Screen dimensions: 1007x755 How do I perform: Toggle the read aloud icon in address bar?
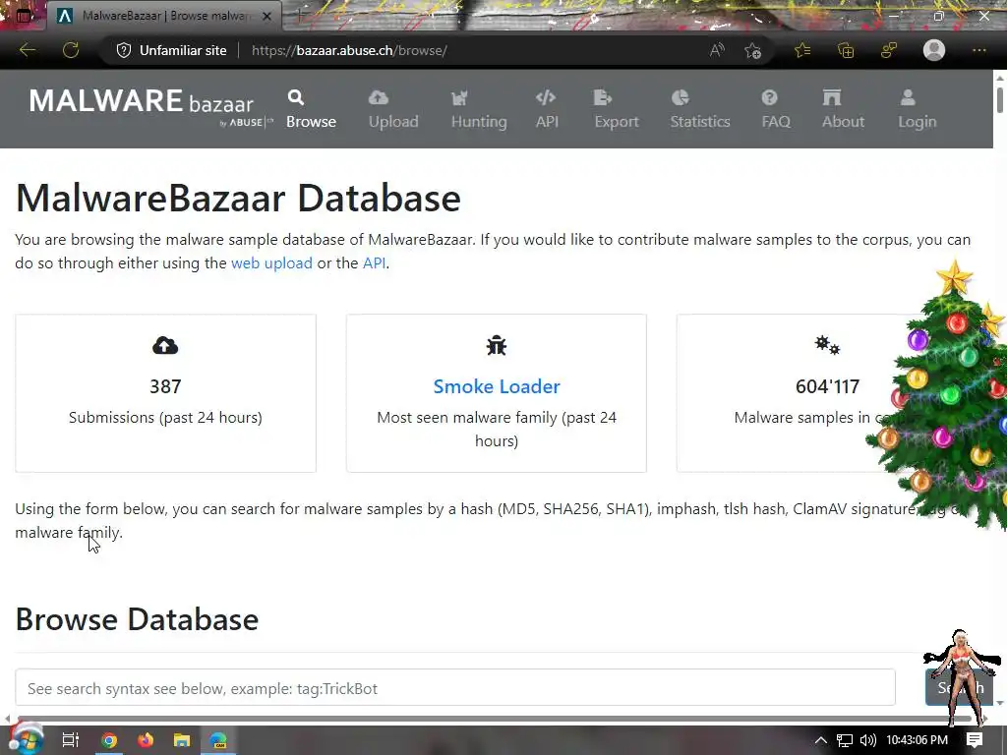point(717,50)
